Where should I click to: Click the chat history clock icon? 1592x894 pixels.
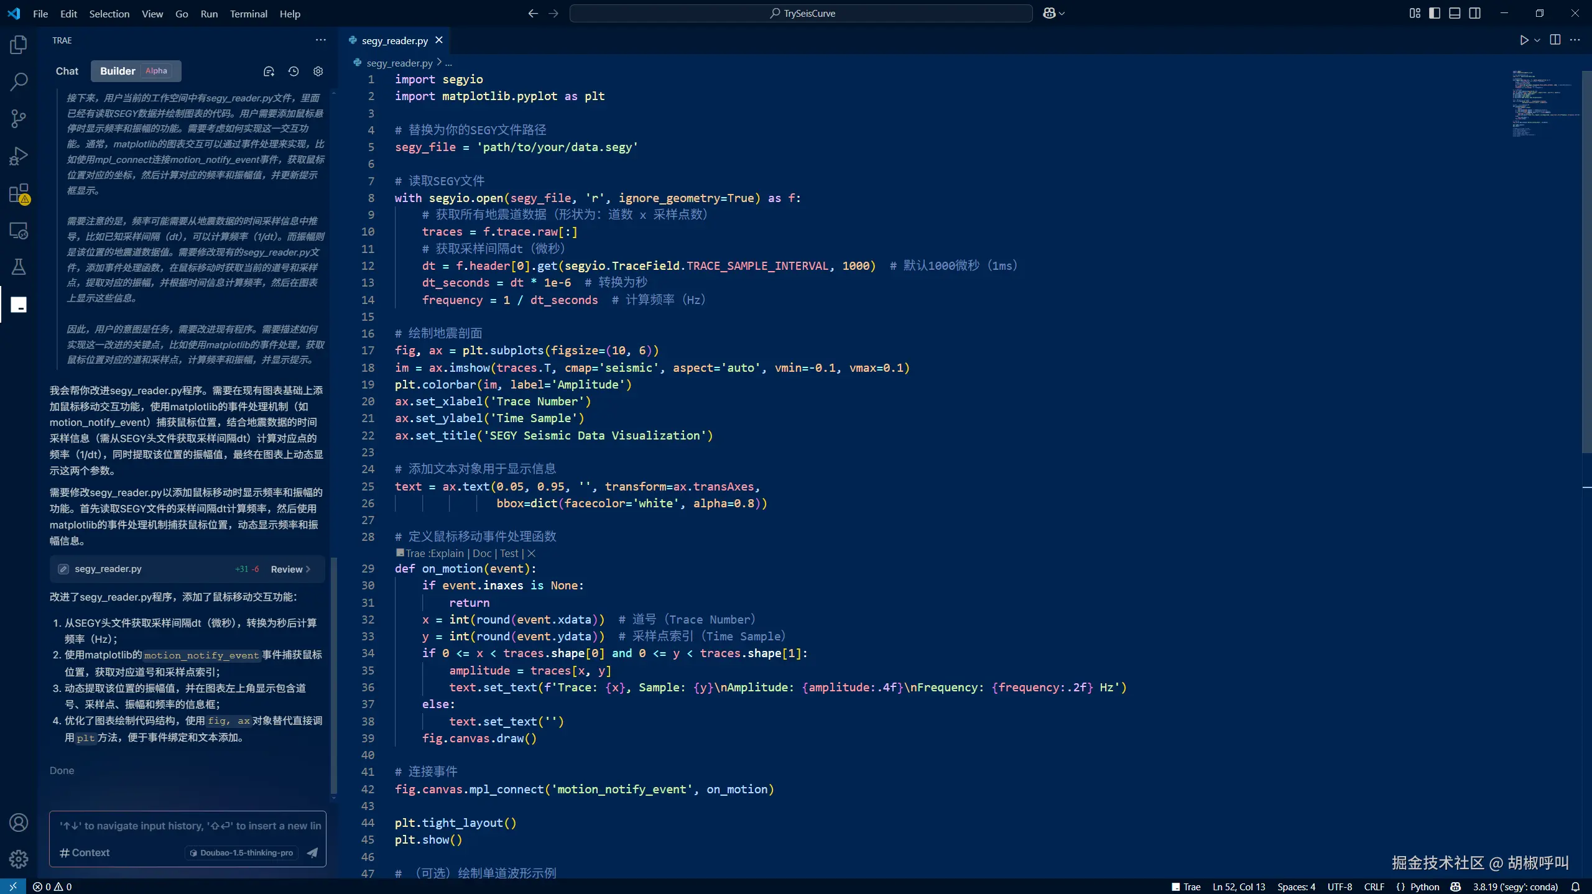(x=294, y=71)
